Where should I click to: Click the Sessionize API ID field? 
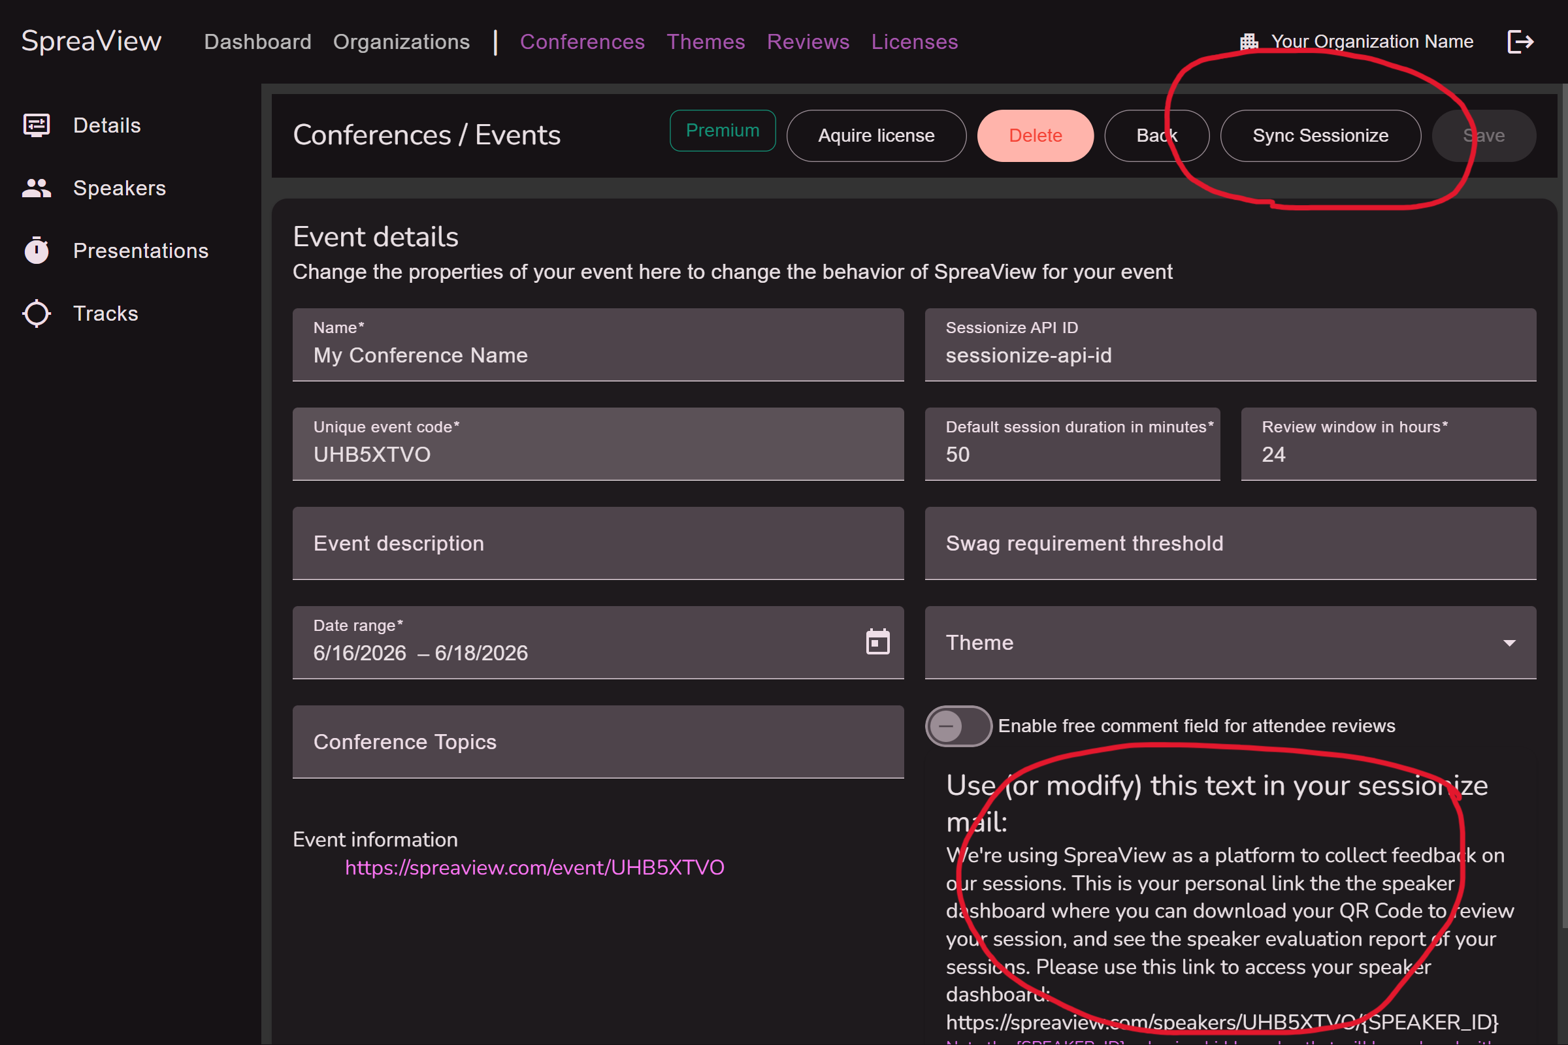pyautogui.click(x=1230, y=345)
